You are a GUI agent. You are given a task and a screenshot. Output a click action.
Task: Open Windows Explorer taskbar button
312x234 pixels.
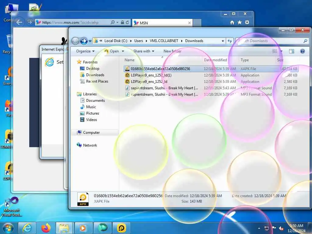pos(64,228)
